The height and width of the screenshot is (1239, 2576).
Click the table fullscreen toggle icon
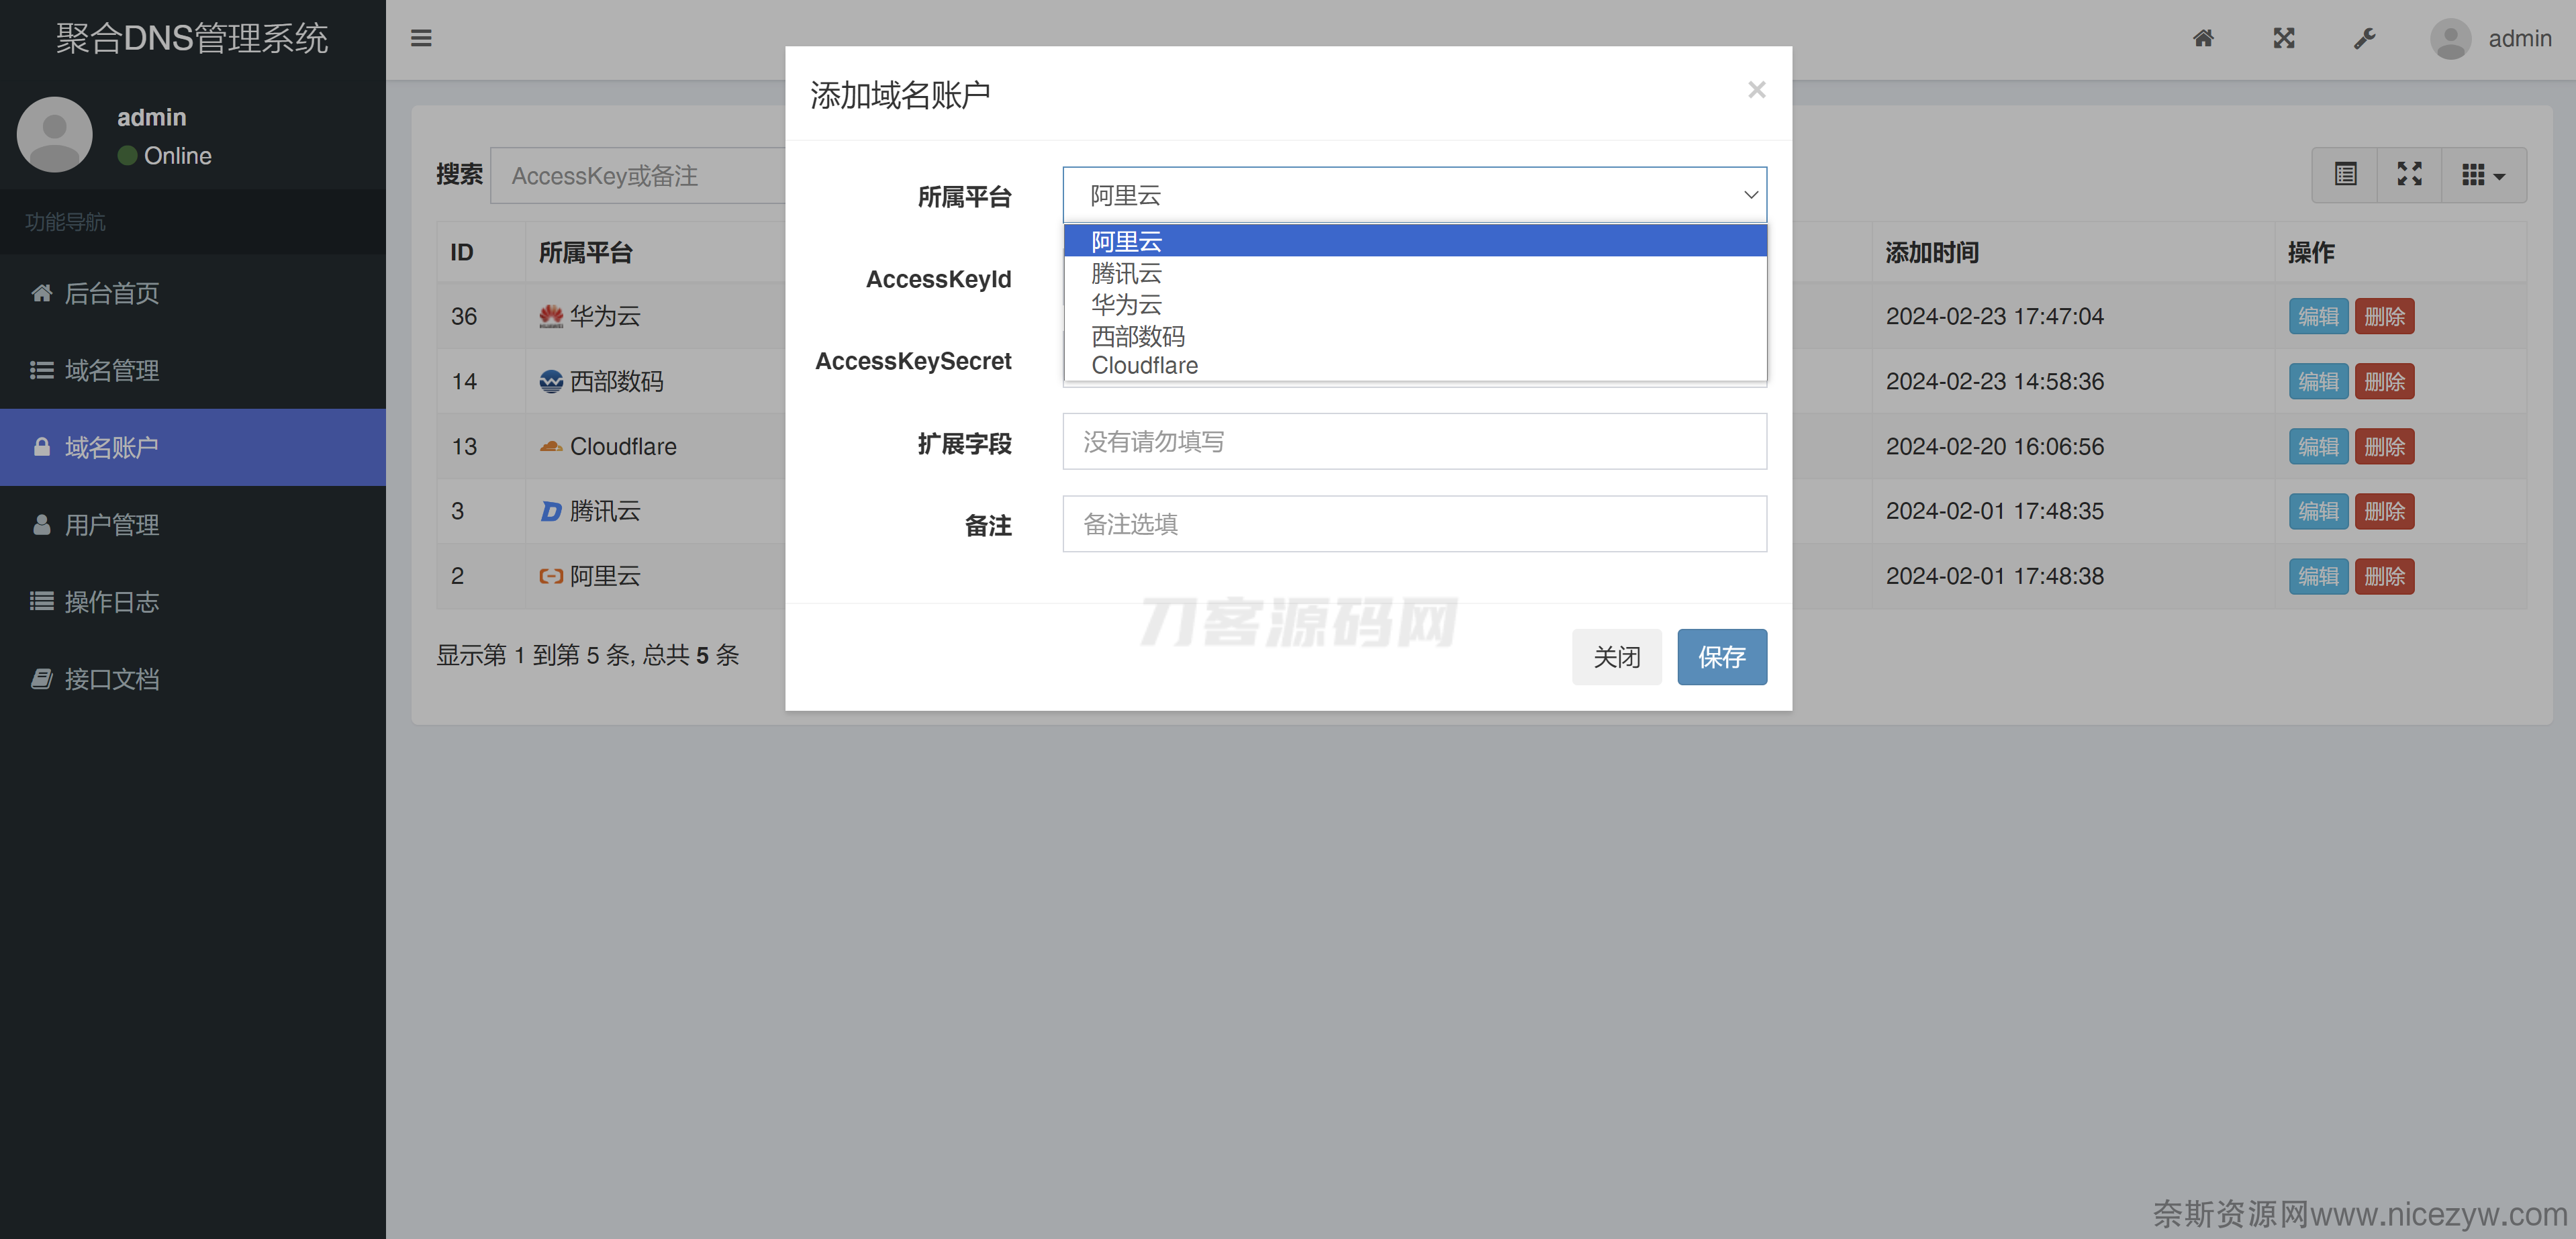click(x=2410, y=175)
